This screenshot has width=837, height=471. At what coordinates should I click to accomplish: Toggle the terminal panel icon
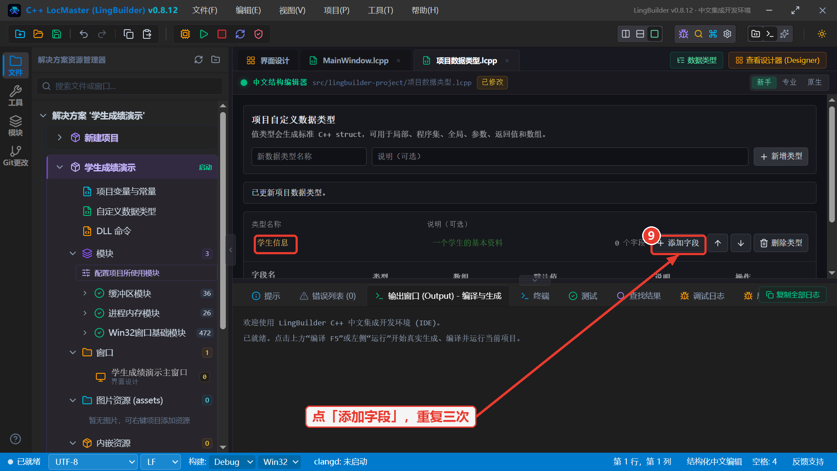coord(770,34)
